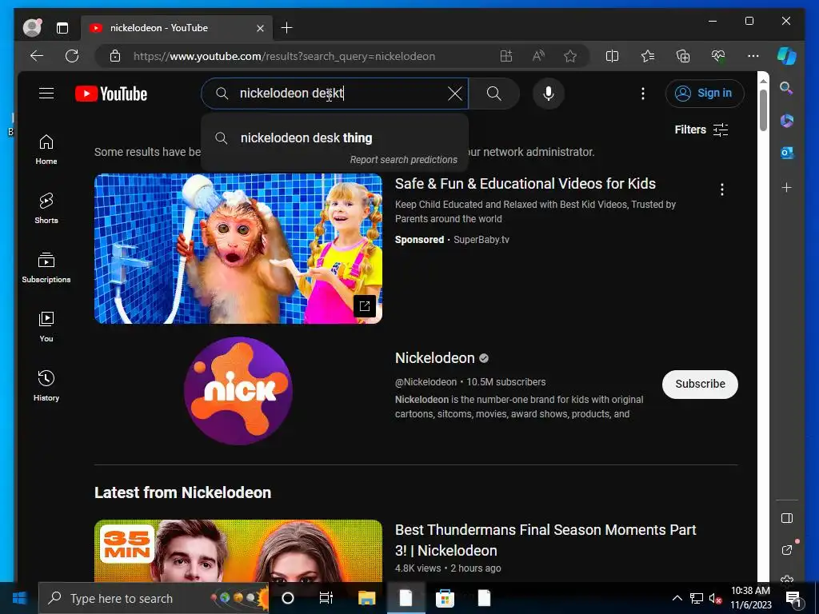Open link in external window sidebar icon
Image resolution: width=819 pixels, height=614 pixels.
[787, 550]
